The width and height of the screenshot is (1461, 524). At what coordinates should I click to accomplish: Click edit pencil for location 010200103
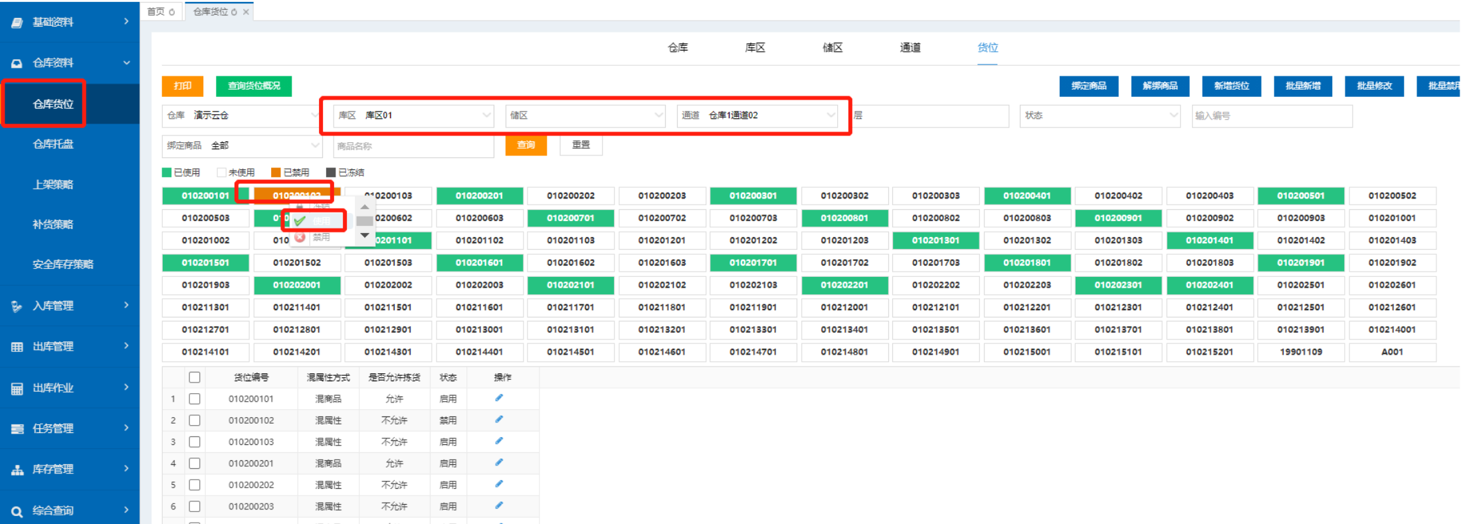(499, 441)
